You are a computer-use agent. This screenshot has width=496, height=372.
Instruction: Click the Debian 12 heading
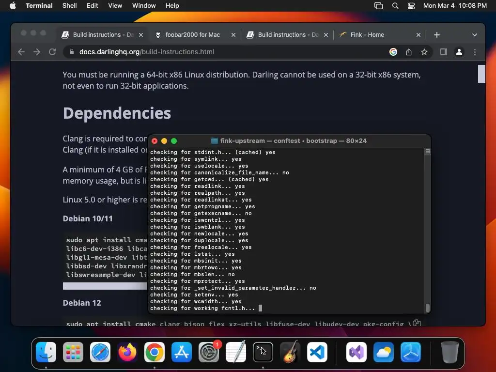82,303
